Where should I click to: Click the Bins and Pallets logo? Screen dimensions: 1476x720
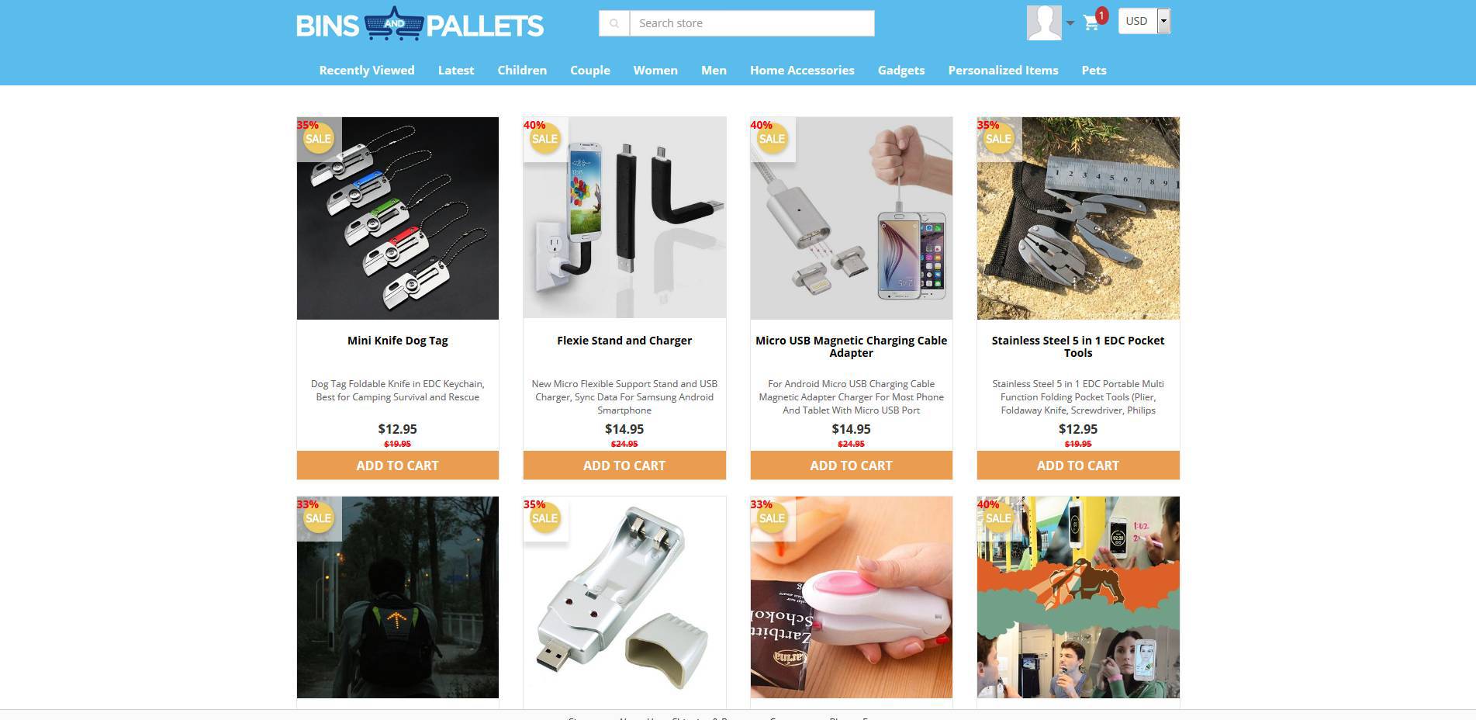pos(420,24)
